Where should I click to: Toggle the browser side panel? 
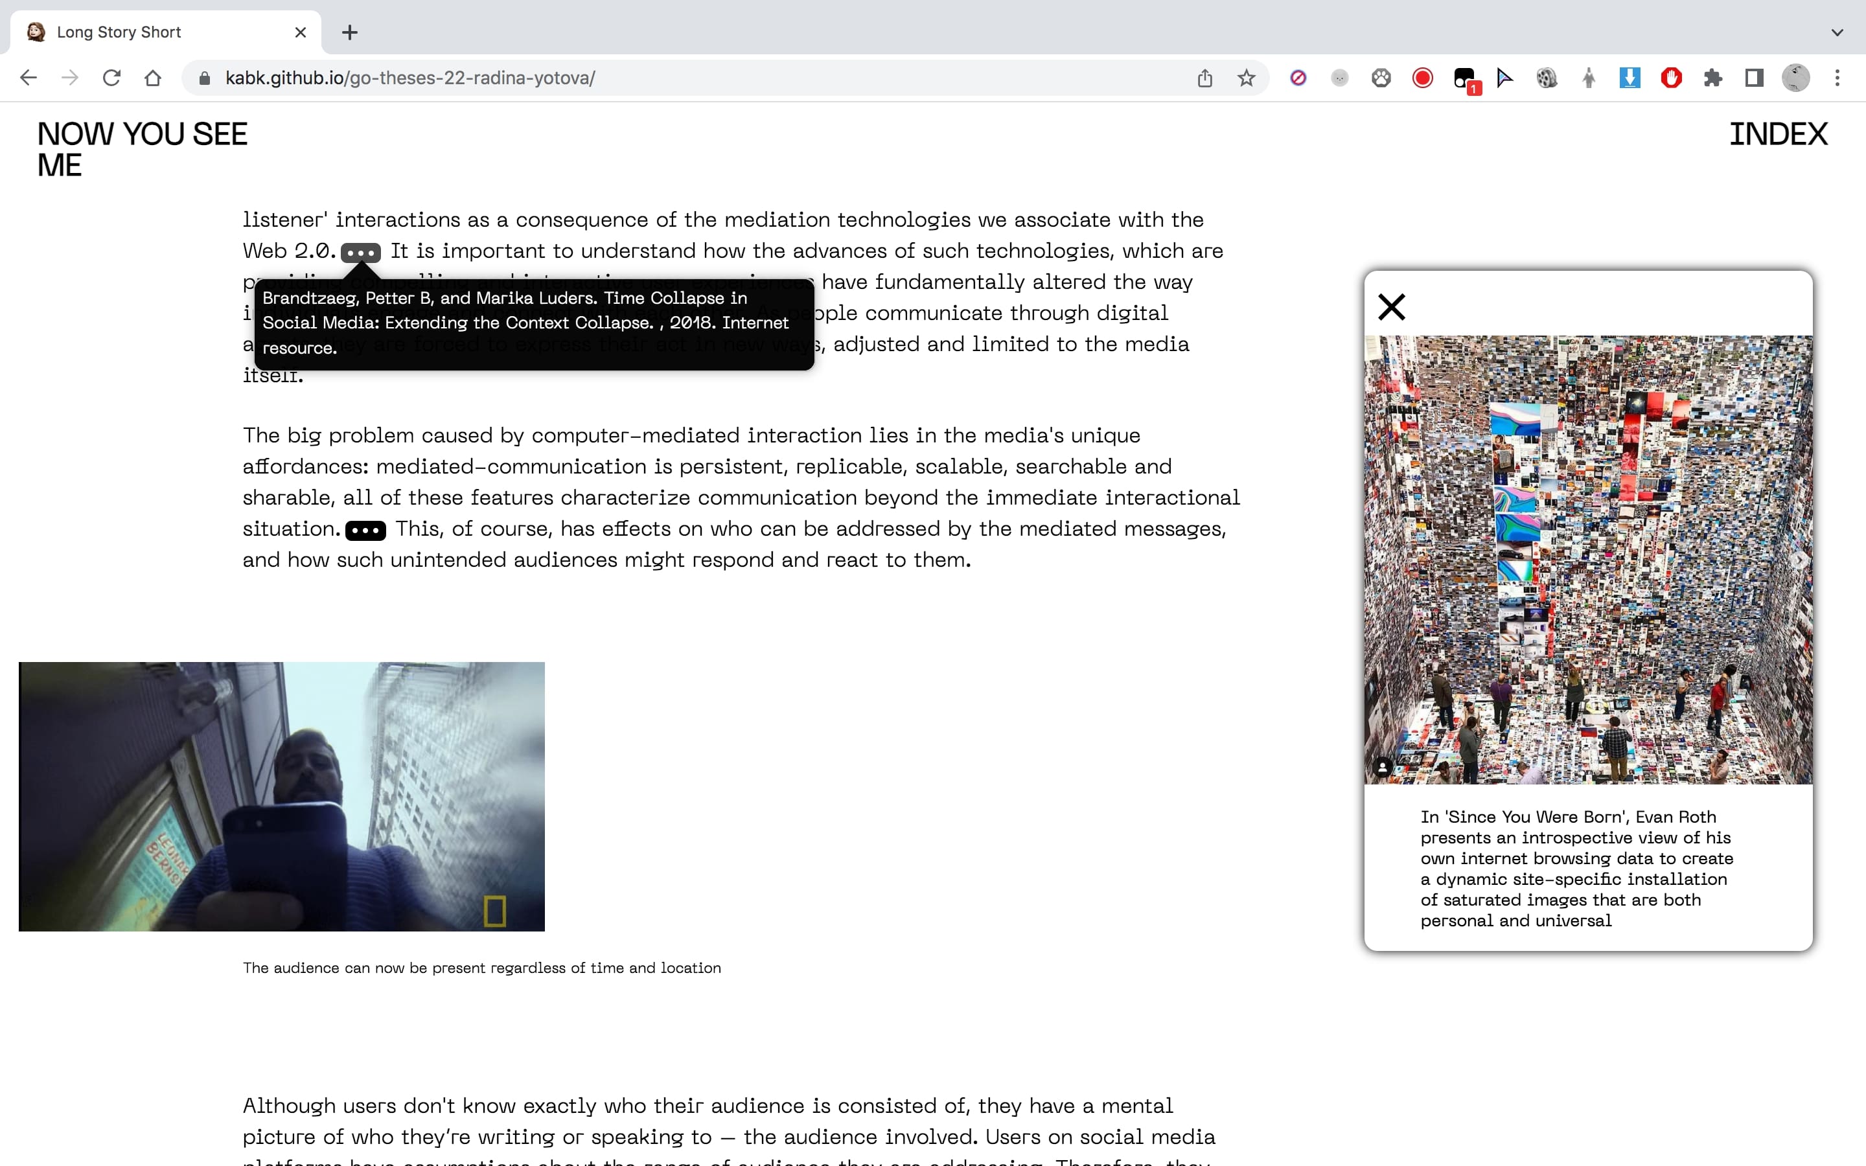click(x=1754, y=78)
